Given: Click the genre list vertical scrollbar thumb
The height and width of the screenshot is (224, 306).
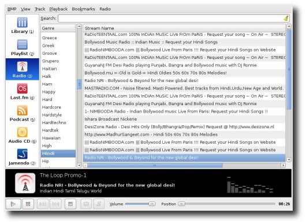Looking at the screenshot, I should (79, 84).
